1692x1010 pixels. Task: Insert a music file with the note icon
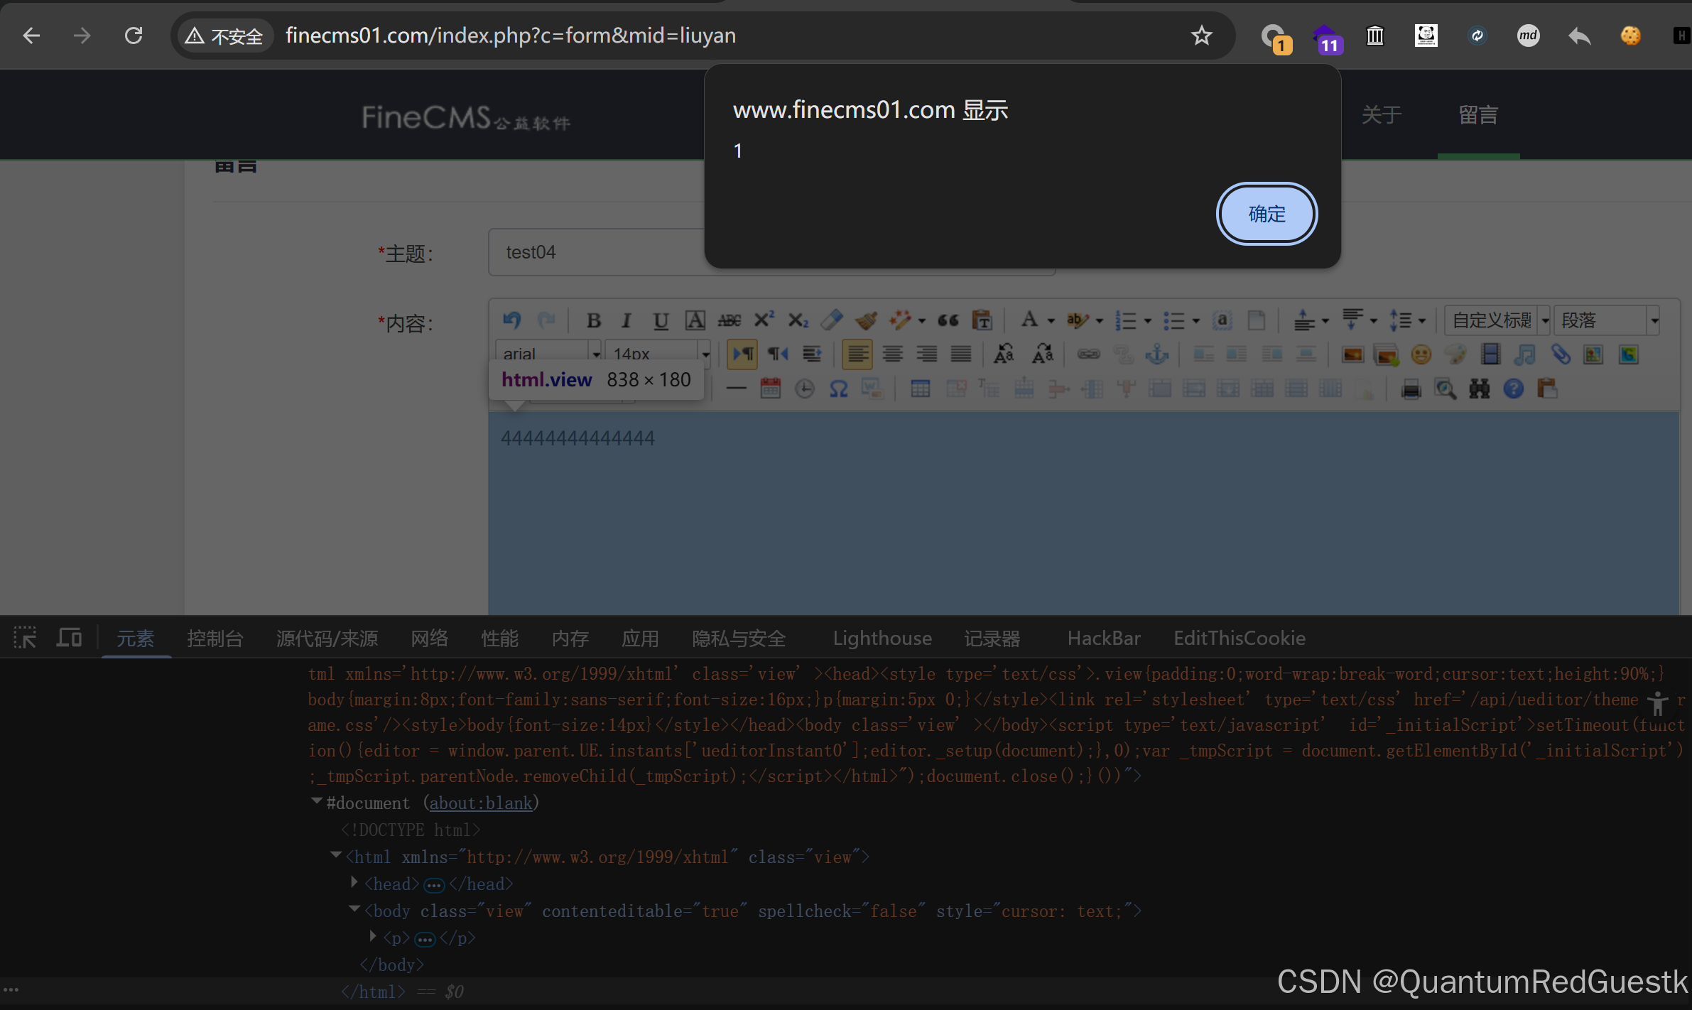(1524, 354)
